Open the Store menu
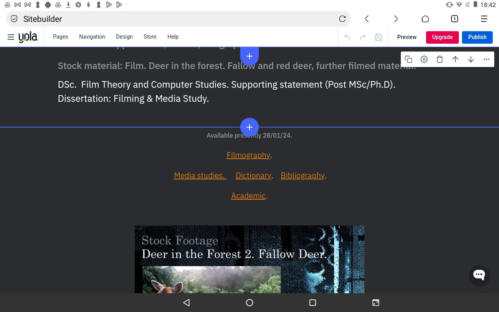Image resolution: width=499 pixels, height=312 pixels. click(150, 37)
